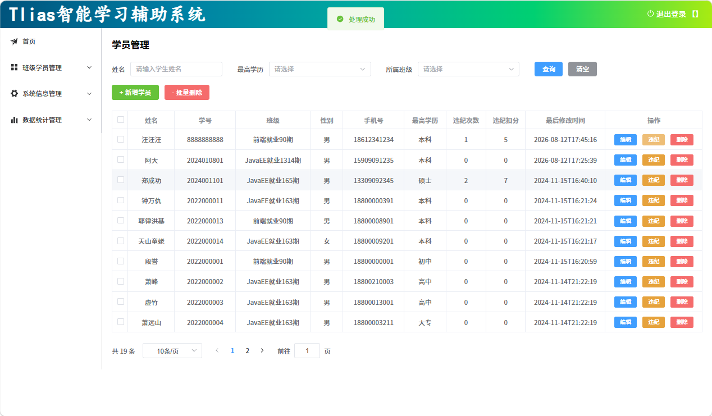The image size is (712, 416).
Task: Expand the 数据统计管理 menu chevron
Action: click(x=89, y=120)
